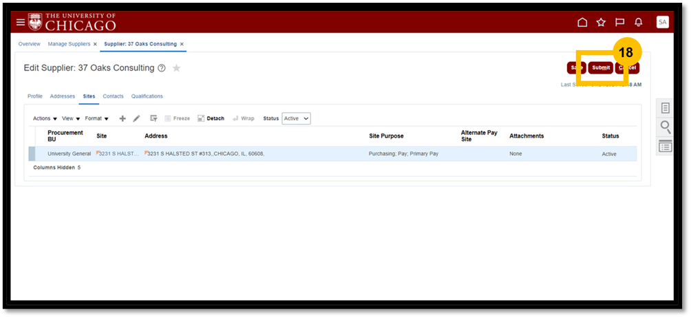Screen dimensions: 691x317
Task: Open the Notifications bell
Action: pos(638,23)
